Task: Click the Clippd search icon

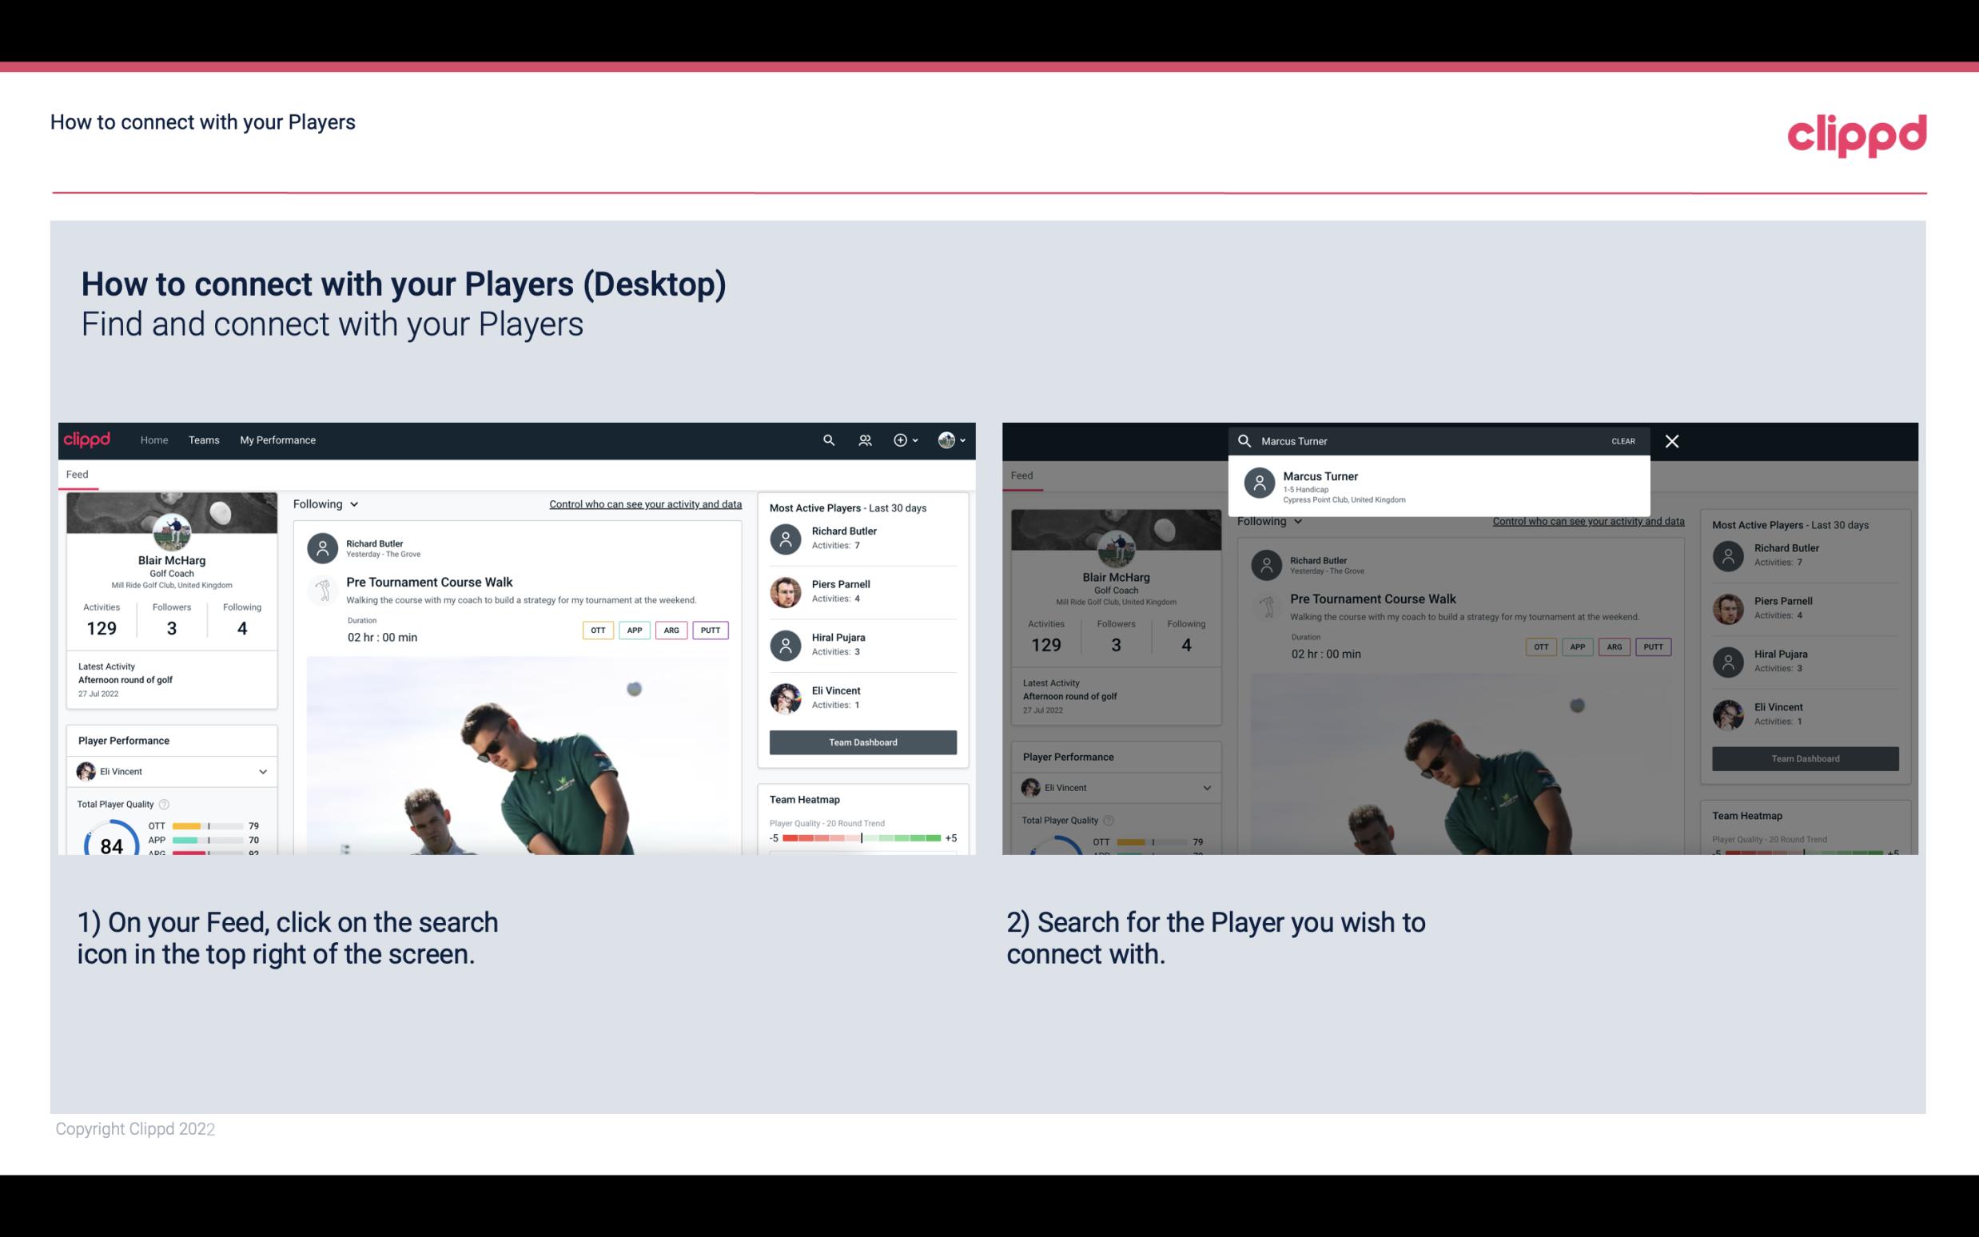Action: pos(826,440)
